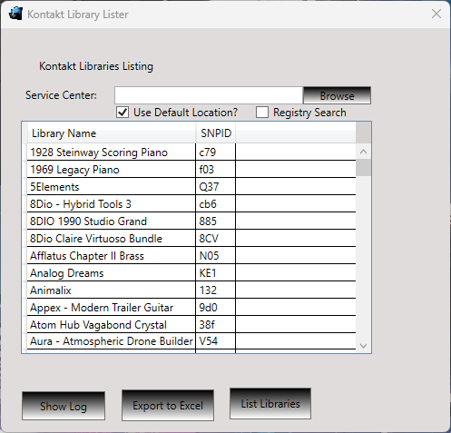
Task: Click the scrollbar up arrow
Action: coord(364,152)
